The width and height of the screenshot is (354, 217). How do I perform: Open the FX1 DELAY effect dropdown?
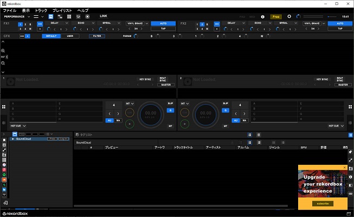(x=57, y=23)
